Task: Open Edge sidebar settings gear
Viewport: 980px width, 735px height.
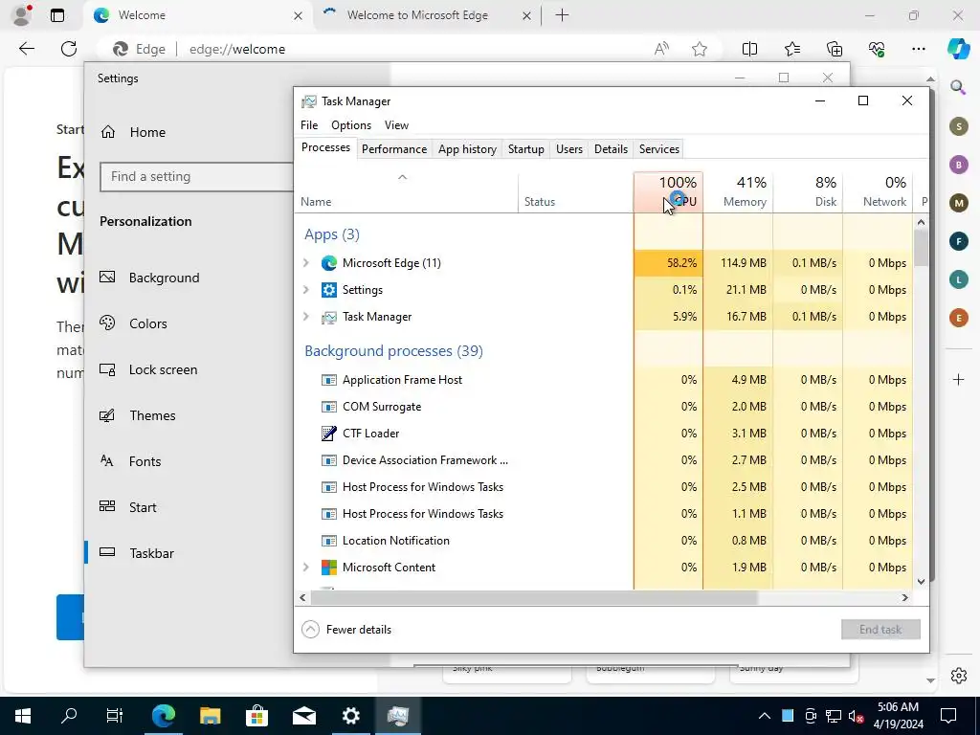Action: pos(958,676)
